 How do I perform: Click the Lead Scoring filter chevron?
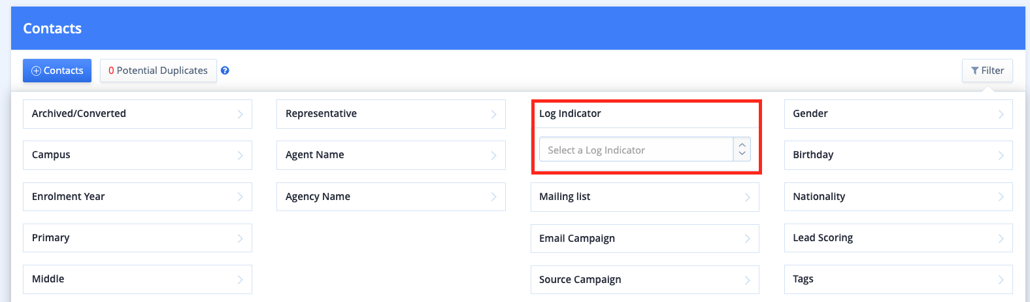click(x=1001, y=239)
